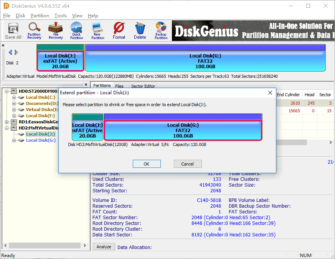This screenshot has height=259, width=335.
Task: Open the Partition Recovery tool
Action: click(x=34, y=31)
